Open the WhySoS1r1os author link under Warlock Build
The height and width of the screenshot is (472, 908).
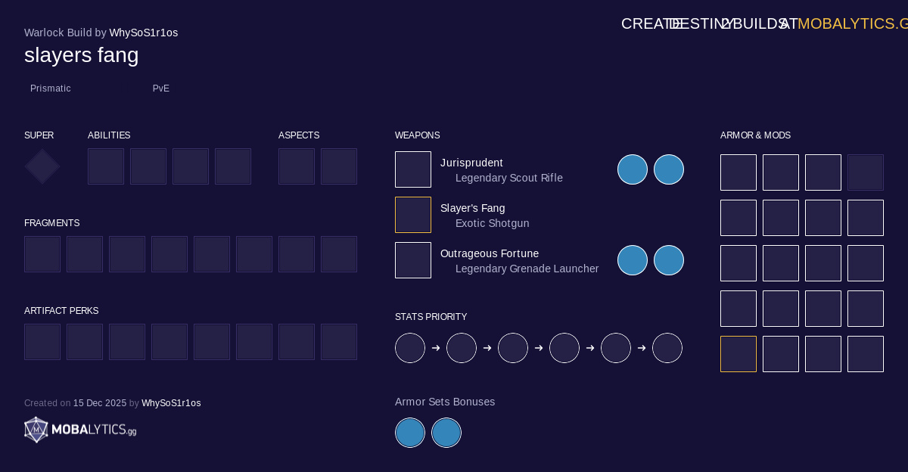144,33
